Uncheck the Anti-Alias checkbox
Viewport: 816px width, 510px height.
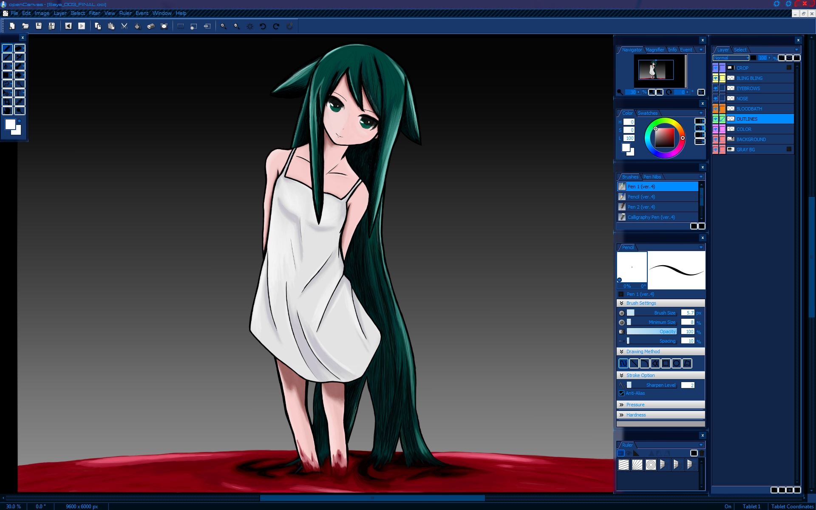[x=621, y=393]
